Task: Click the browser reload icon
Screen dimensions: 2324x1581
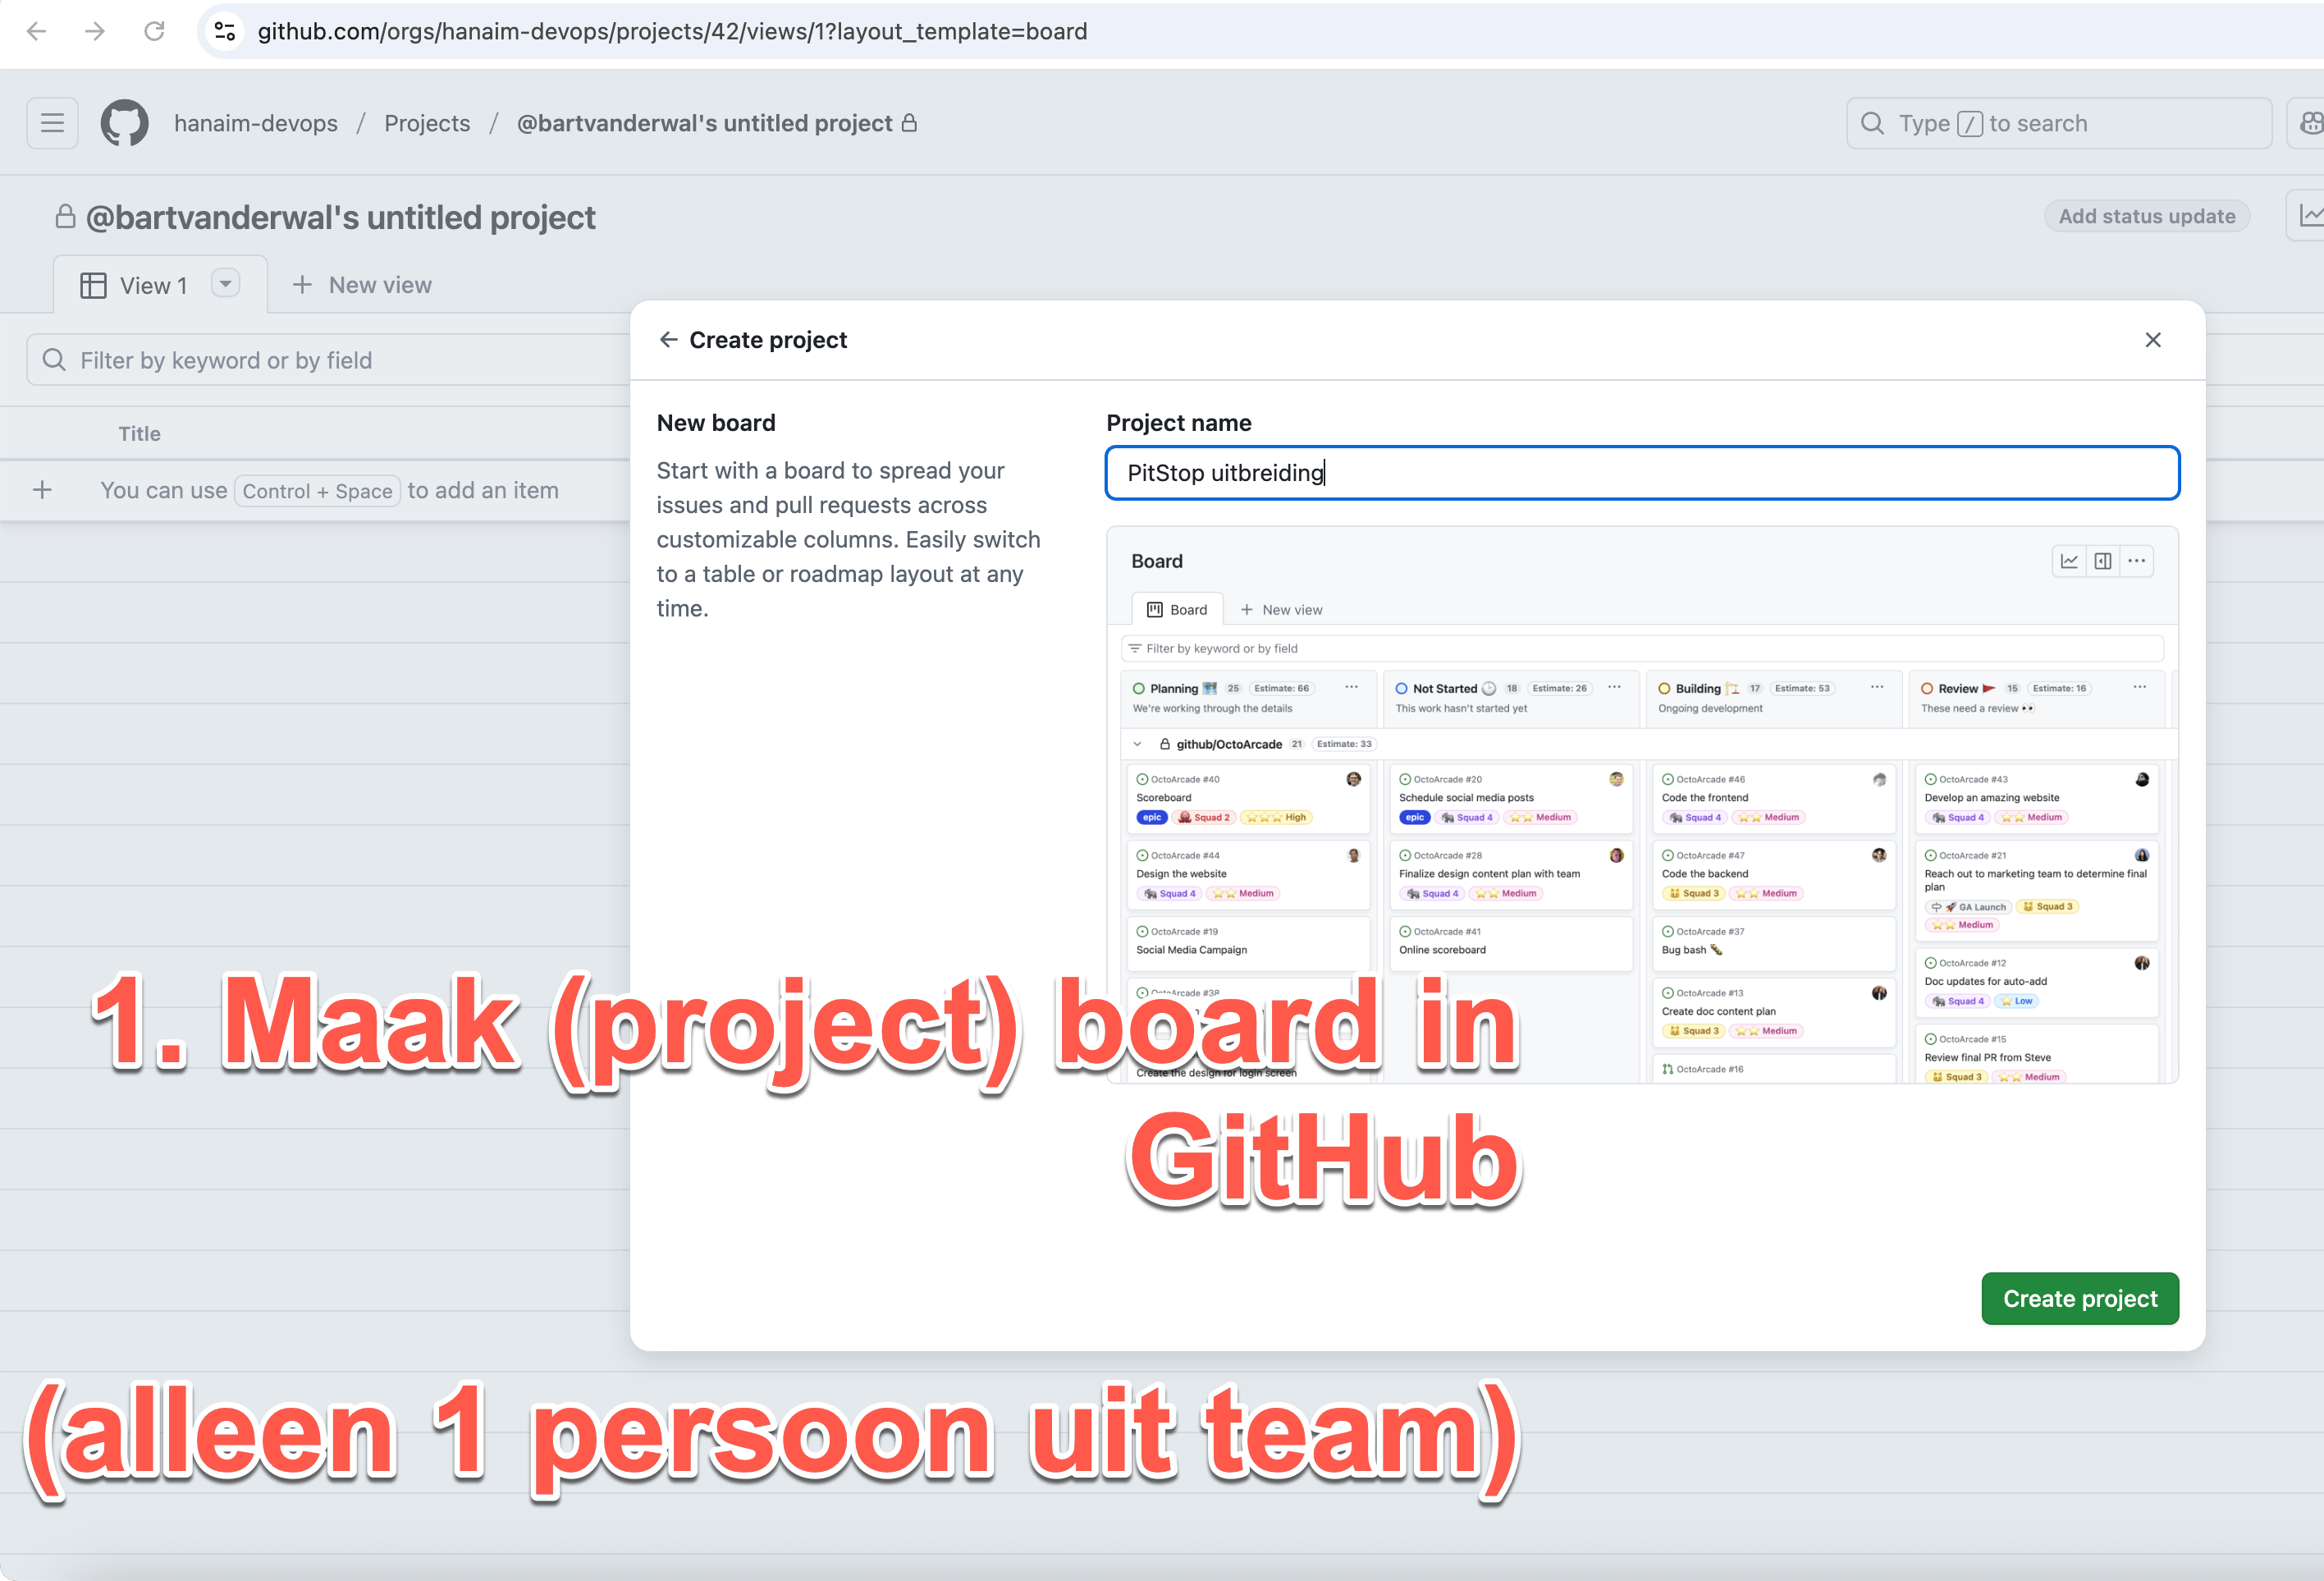Action: click(x=154, y=31)
